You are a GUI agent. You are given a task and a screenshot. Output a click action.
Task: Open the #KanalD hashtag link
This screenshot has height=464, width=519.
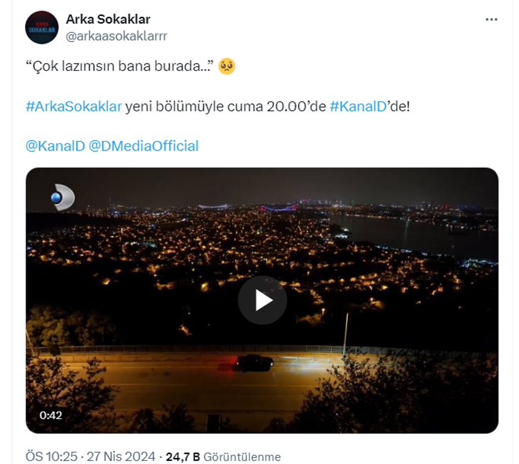pyautogui.click(x=358, y=106)
